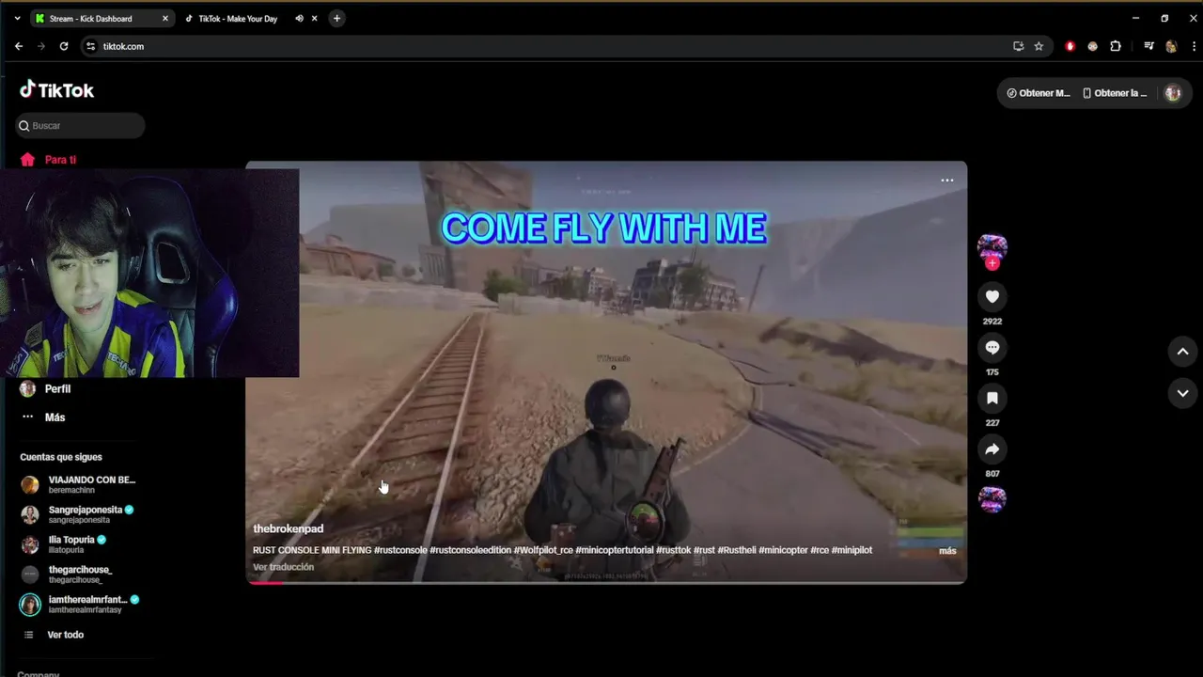This screenshot has width=1203, height=677.
Task: View site information icon in address bar
Action: pyautogui.click(x=91, y=46)
